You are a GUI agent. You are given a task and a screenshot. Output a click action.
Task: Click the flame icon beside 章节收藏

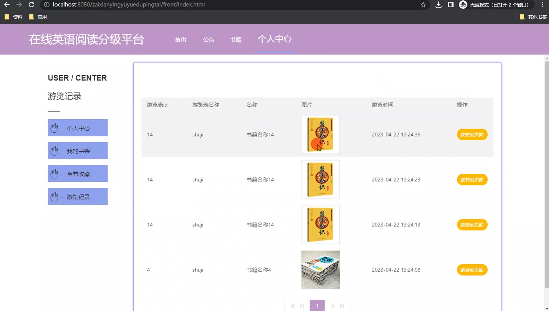tap(54, 173)
